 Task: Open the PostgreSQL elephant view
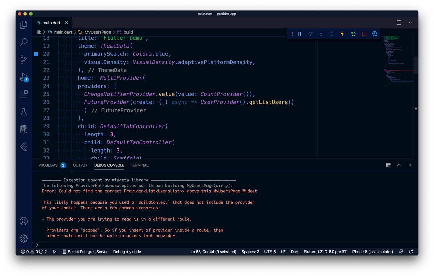pyautogui.click(x=24, y=129)
